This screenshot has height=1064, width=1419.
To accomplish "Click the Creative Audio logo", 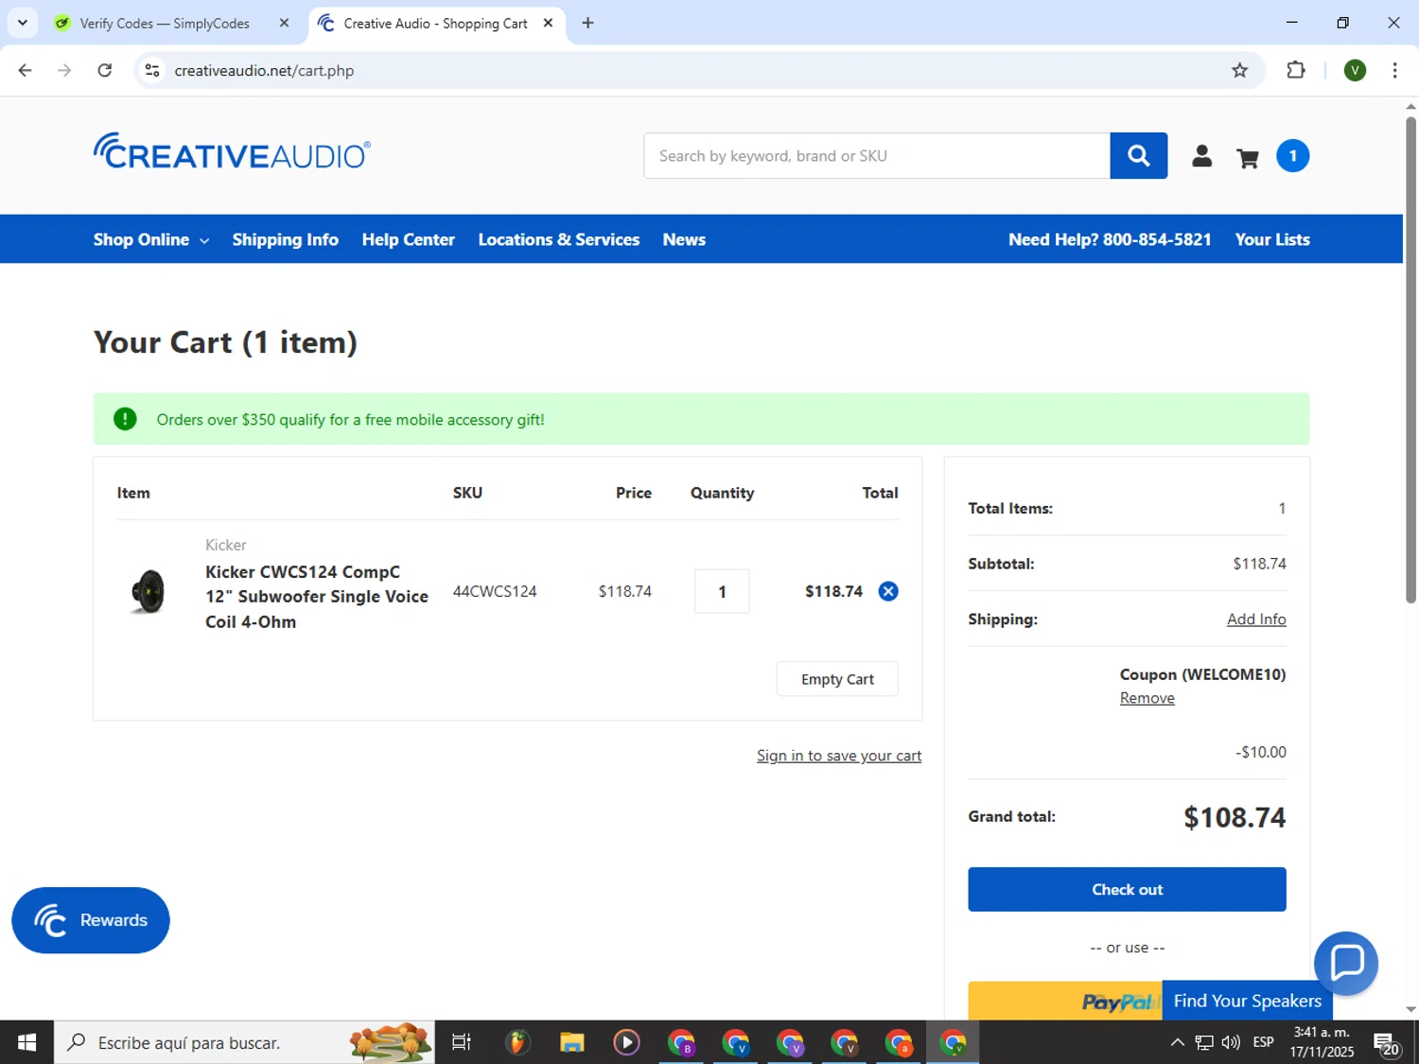I will [x=232, y=151].
